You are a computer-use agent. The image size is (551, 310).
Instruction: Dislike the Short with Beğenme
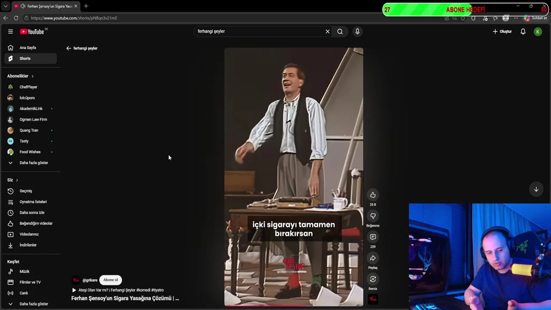(373, 216)
